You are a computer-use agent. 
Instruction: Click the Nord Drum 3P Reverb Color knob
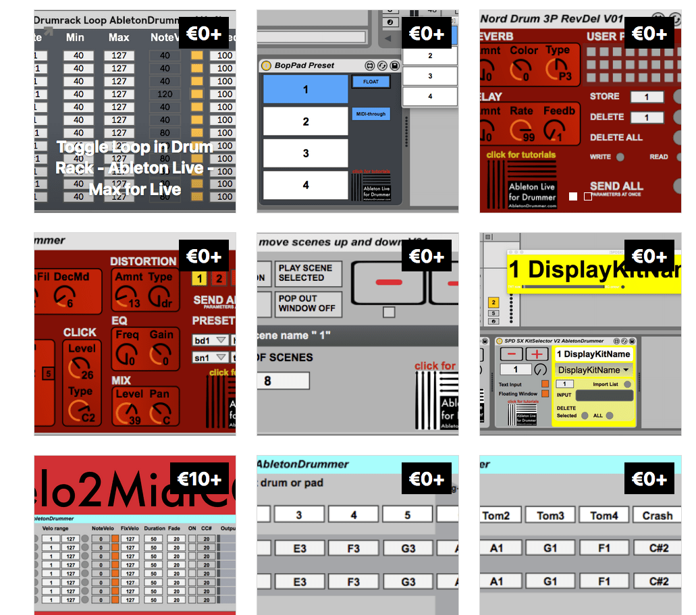(520, 70)
